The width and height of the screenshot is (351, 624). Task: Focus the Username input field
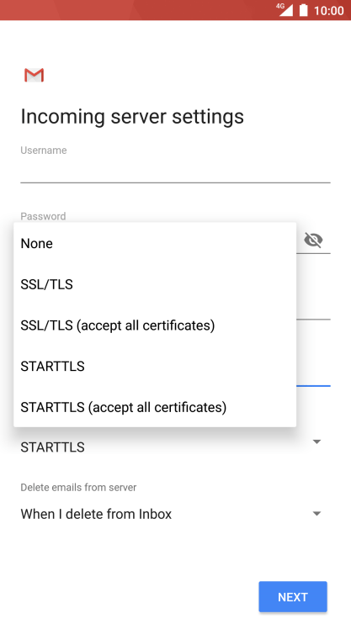(175, 172)
